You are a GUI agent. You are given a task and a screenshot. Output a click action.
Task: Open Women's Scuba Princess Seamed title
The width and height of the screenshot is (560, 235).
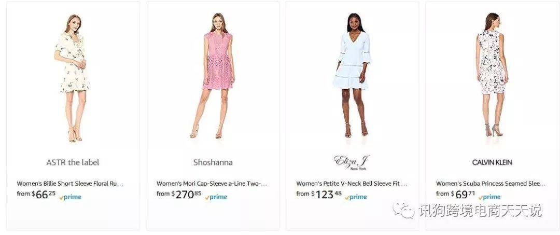[x=491, y=184]
